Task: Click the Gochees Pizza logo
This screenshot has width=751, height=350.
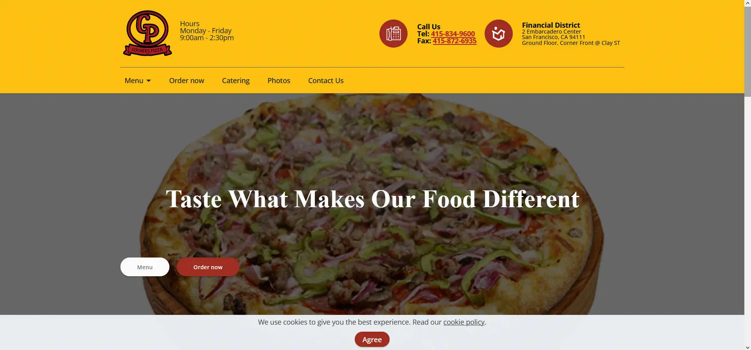Action: click(x=147, y=33)
